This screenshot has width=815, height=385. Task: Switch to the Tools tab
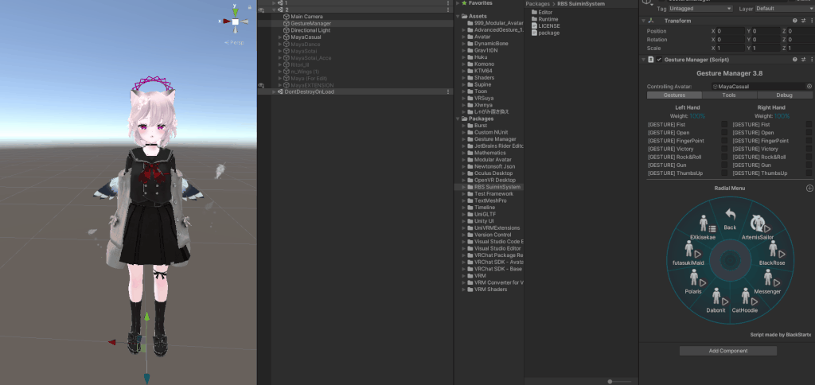(729, 95)
